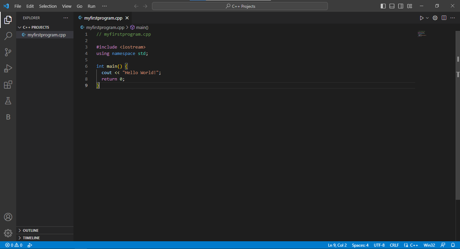Expand the OUTLINE section
This screenshot has width=460, height=249.
[45, 230]
